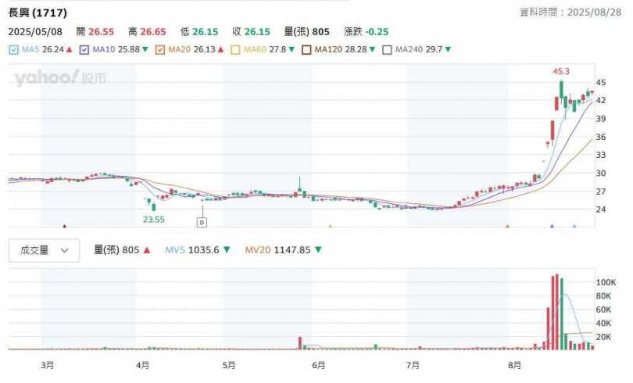Image resolution: width=633 pixels, height=383 pixels.
Task: Click the tall green volume bar in August
Action: point(562,314)
